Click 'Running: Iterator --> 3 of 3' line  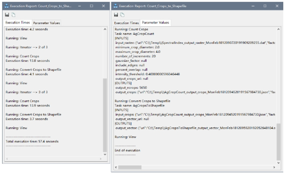pyautogui.click(x=27, y=92)
